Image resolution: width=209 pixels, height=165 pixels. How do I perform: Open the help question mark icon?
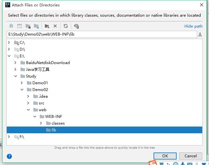click(9, 156)
